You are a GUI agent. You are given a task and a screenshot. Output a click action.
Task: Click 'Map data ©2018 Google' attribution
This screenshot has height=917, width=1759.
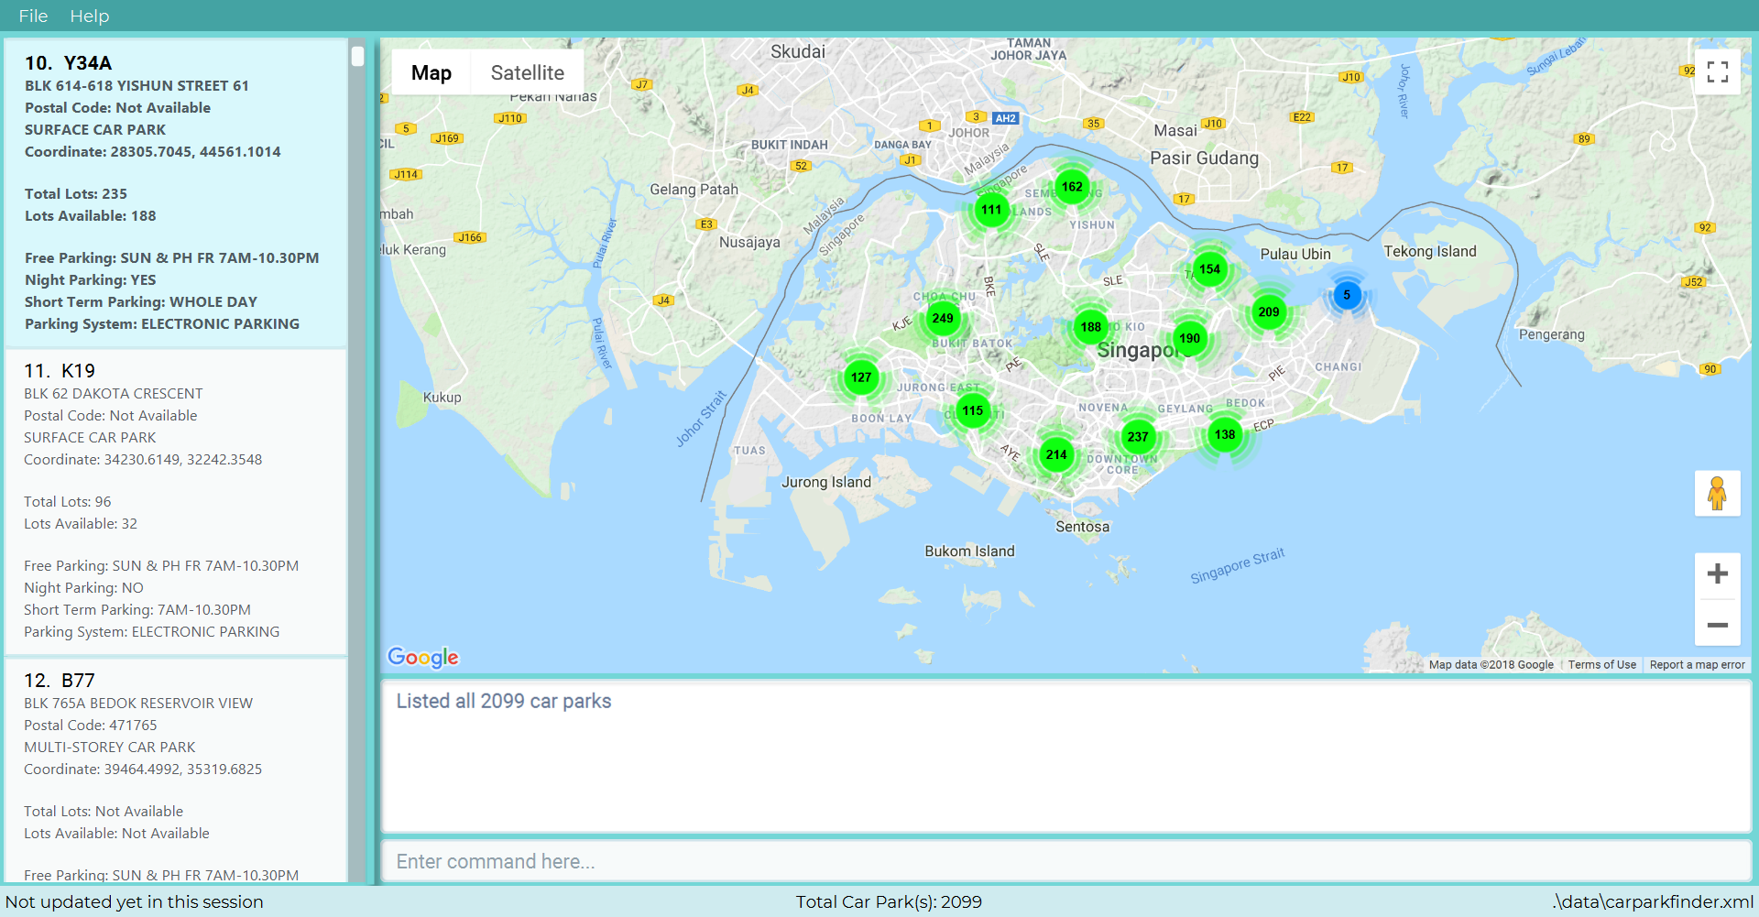(x=1491, y=665)
